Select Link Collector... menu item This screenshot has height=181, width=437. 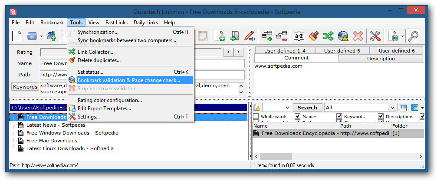[x=131, y=52]
